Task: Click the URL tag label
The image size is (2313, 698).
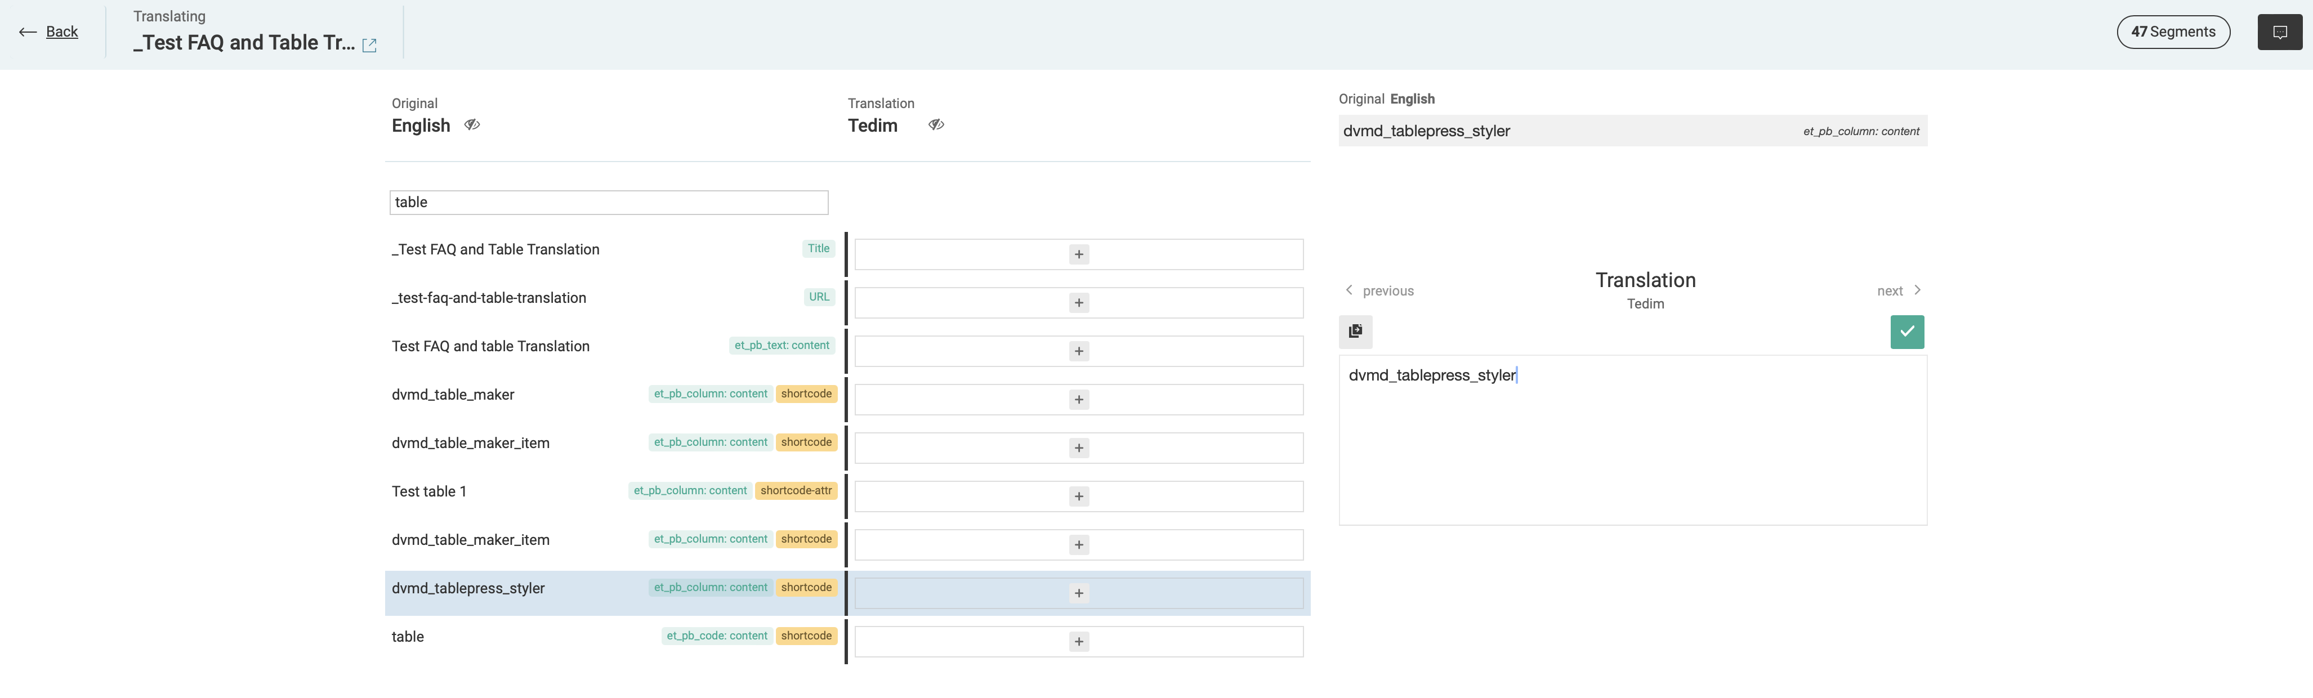Action: pyautogui.click(x=819, y=297)
